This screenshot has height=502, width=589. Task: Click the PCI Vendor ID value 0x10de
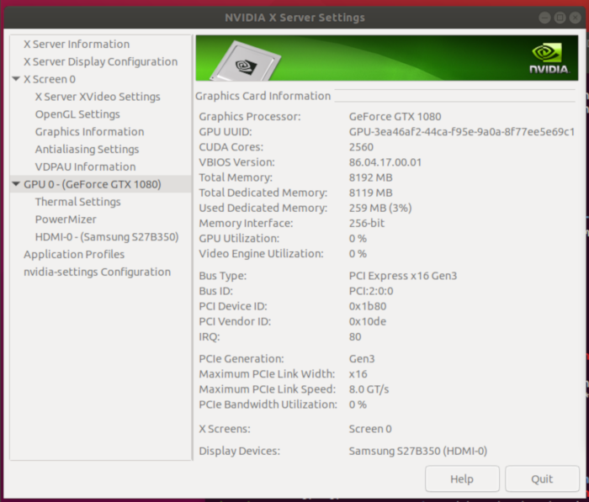coord(368,321)
